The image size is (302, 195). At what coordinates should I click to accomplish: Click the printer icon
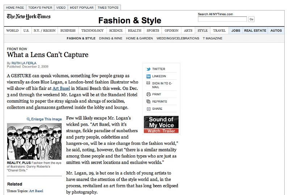click(x=148, y=94)
